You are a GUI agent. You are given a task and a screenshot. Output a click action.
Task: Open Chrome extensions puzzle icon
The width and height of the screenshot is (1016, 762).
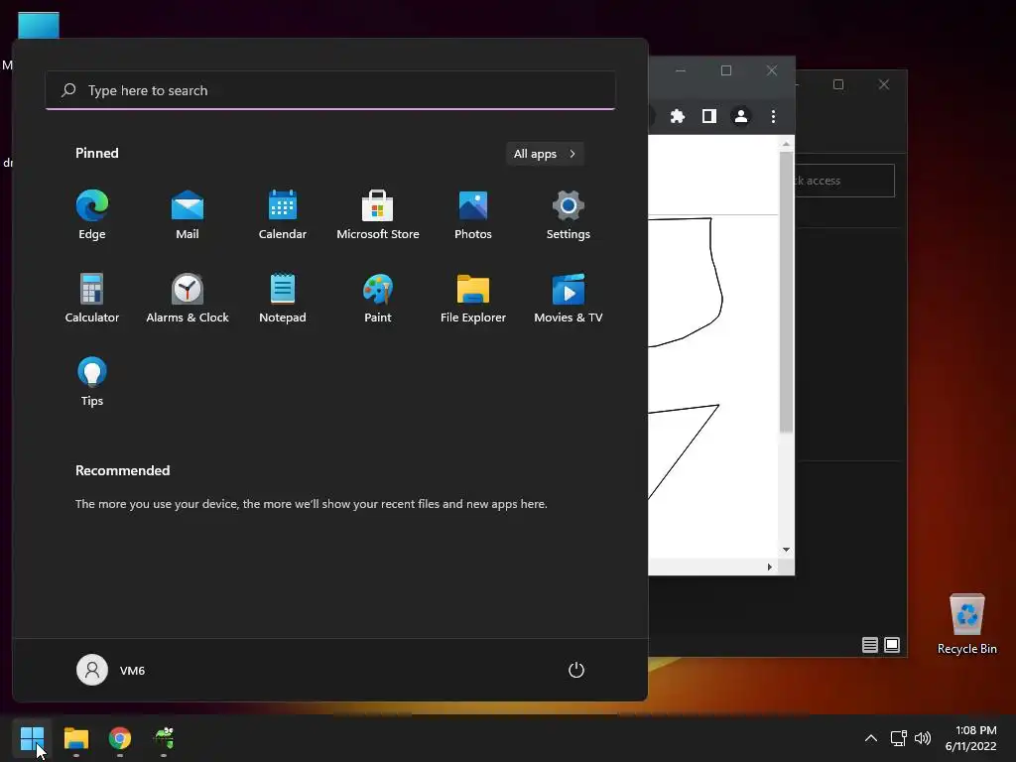point(677,116)
